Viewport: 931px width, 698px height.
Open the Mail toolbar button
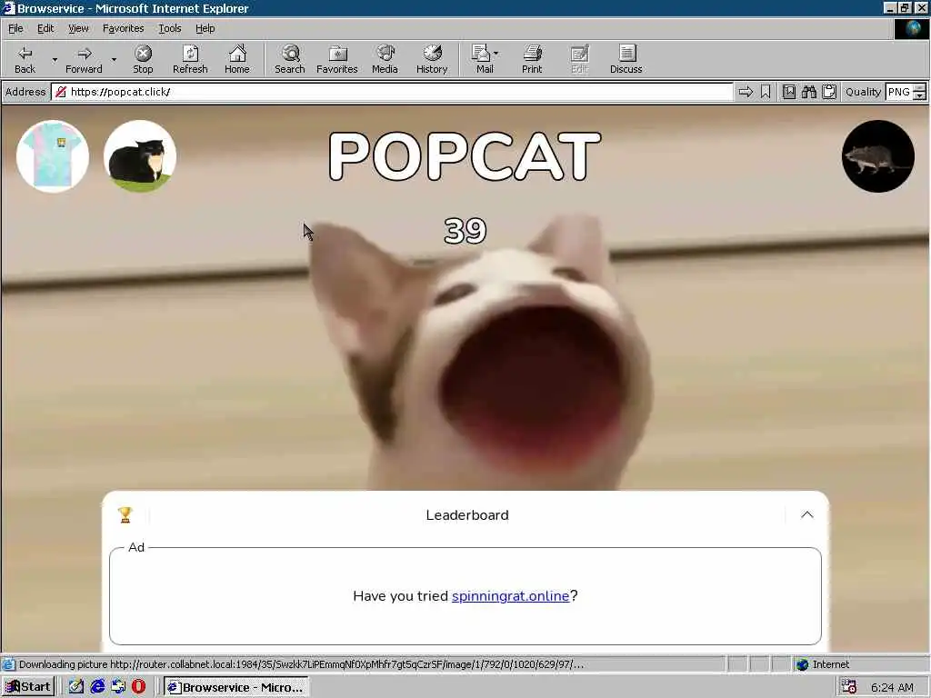pyautogui.click(x=484, y=59)
